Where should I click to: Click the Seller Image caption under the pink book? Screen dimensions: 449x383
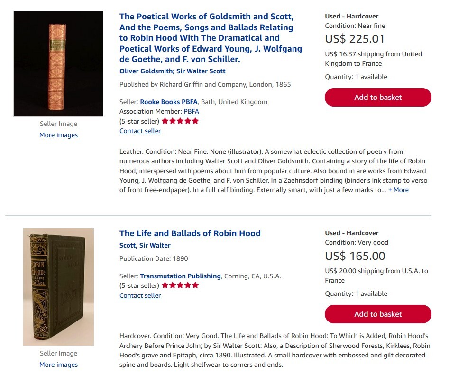pyautogui.click(x=58, y=124)
